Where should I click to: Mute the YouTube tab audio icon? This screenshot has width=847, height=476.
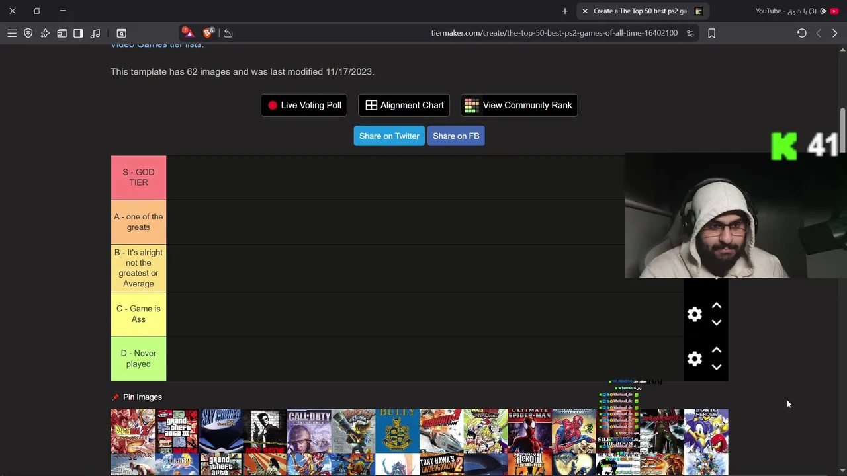[x=823, y=11]
